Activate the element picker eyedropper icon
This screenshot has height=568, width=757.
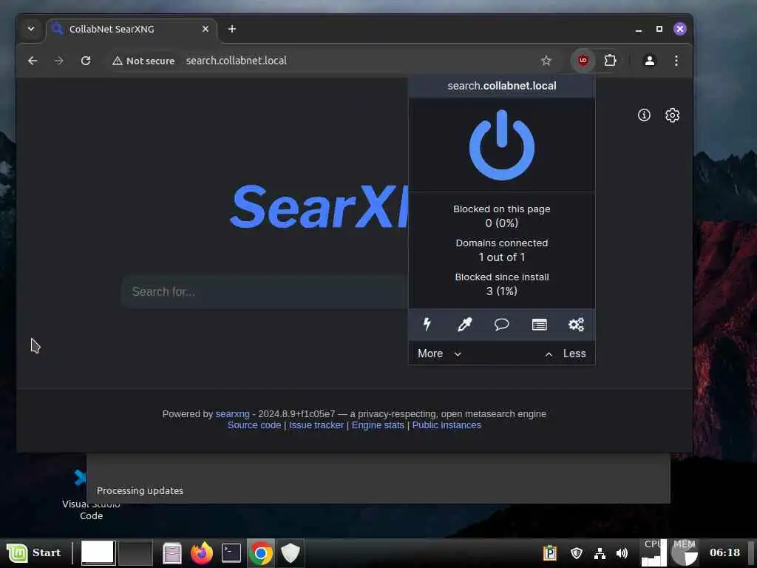pos(464,324)
